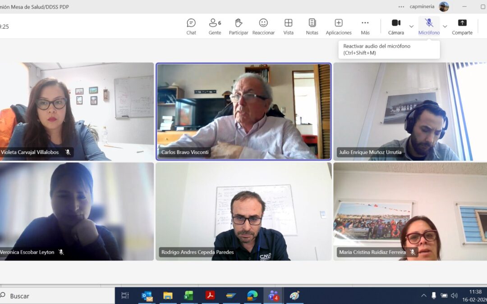Open the Reaccionar emoji menu

tap(263, 26)
